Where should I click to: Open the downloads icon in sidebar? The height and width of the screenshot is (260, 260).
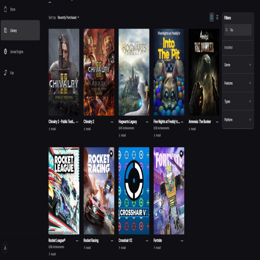(x=5, y=247)
